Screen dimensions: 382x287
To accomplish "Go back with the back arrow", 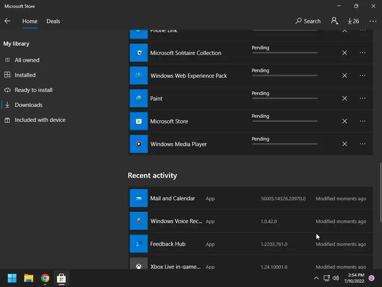I will tap(7, 21).
